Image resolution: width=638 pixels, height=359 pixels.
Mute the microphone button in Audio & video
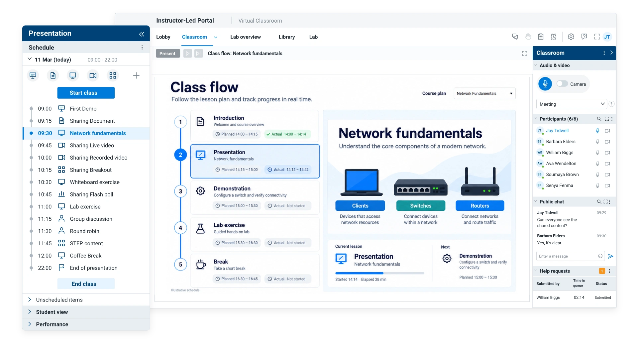(x=545, y=84)
